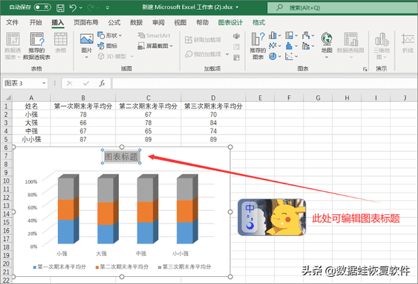Click the formula bar input
The height and width of the screenshot is (284, 418).
coord(265,84)
